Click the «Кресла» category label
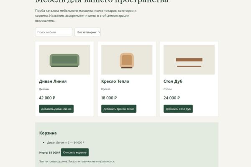The width and height of the screenshot is (251, 167). pos(106,89)
